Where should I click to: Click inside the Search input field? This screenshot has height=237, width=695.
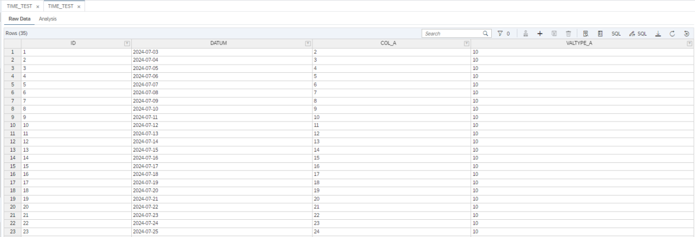click(x=451, y=34)
